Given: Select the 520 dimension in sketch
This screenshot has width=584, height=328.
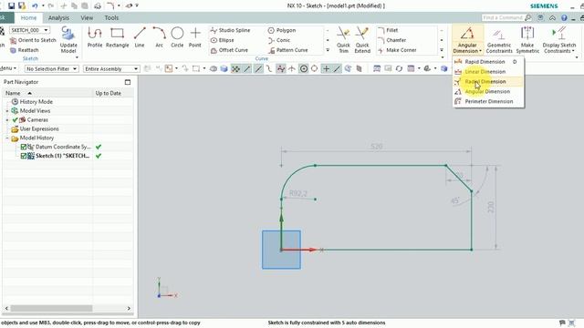Looking at the screenshot, I should coord(377,147).
